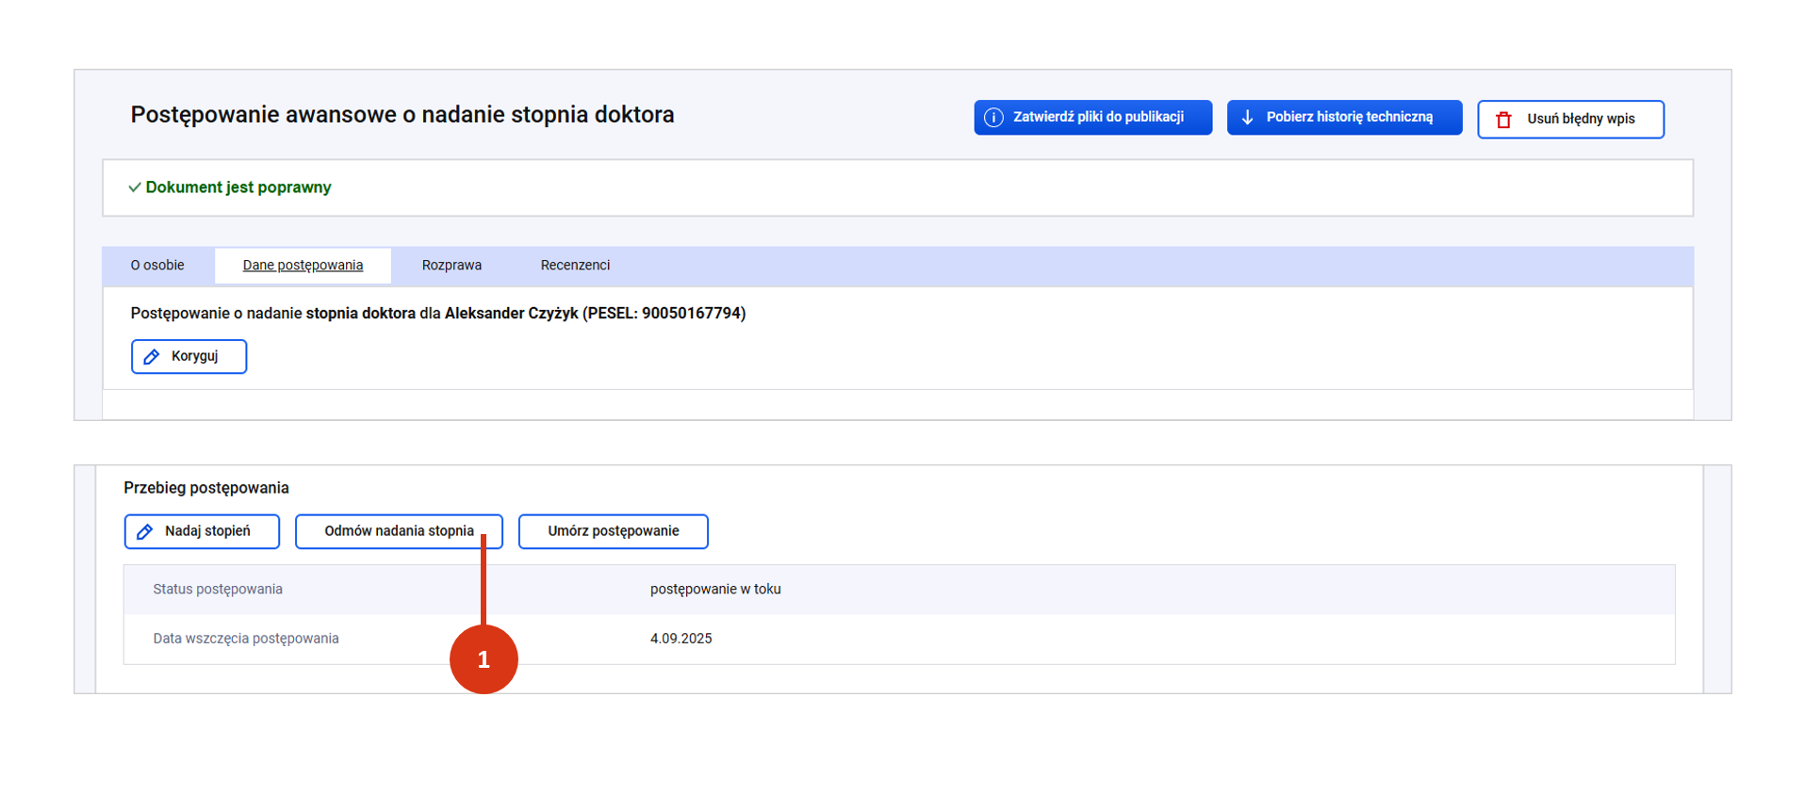Click the red numbered marker 1
This screenshot has width=1804, height=811.
coord(484,659)
